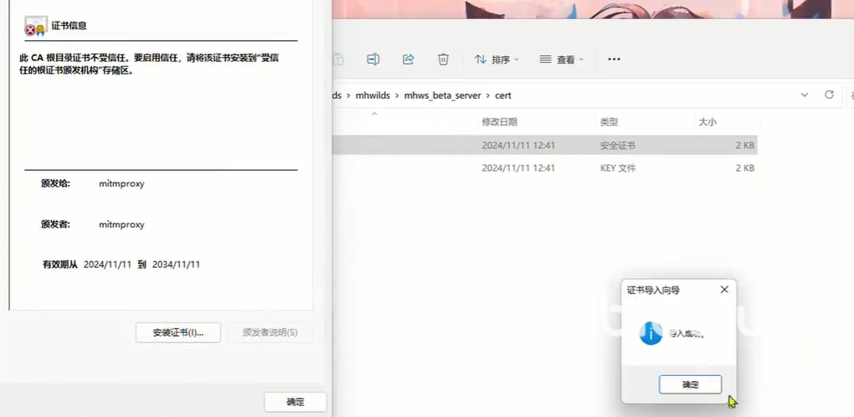Close the certificate import wizard dialog
The image size is (854, 417).
point(724,290)
